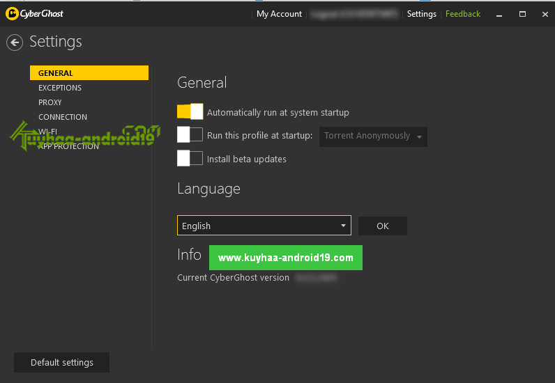Screen dimensions: 555x383
Task: Open the English language dropdown
Action: tap(264, 225)
